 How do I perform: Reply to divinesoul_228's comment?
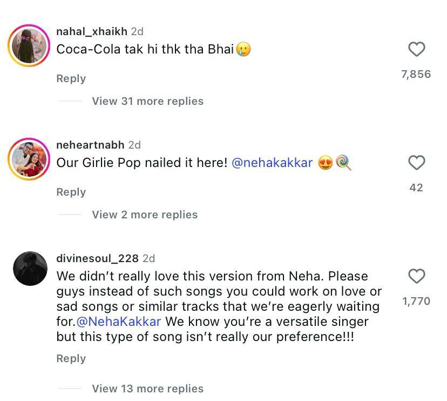[71, 358]
